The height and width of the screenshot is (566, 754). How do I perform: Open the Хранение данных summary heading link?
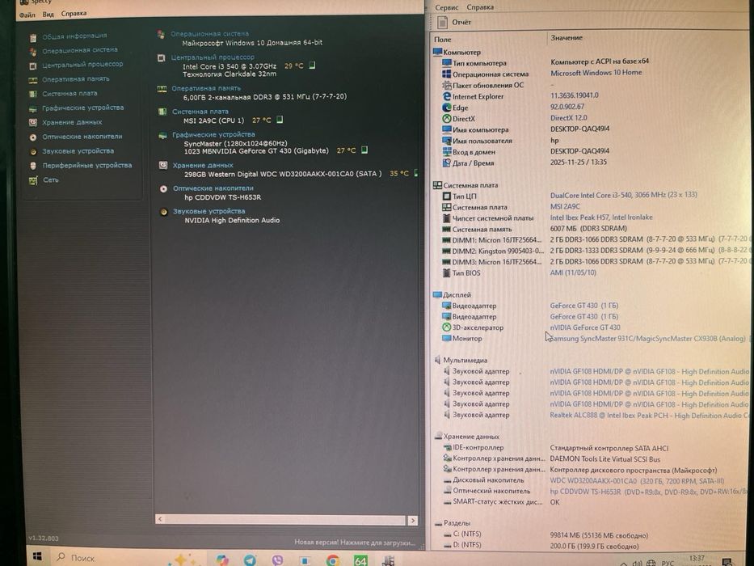tap(203, 165)
